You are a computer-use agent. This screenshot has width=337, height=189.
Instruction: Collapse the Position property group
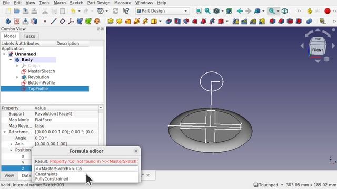[11, 150]
